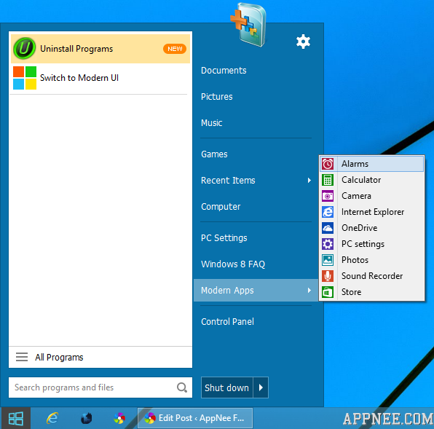Open the Control Panel menu entry
The image size is (434, 429).
pyautogui.click(x=227, y=322)
